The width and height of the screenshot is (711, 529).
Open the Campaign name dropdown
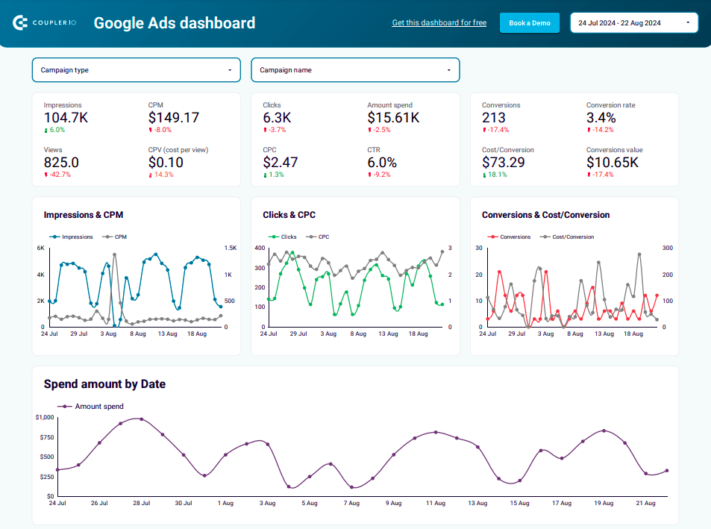pos(355,69)
